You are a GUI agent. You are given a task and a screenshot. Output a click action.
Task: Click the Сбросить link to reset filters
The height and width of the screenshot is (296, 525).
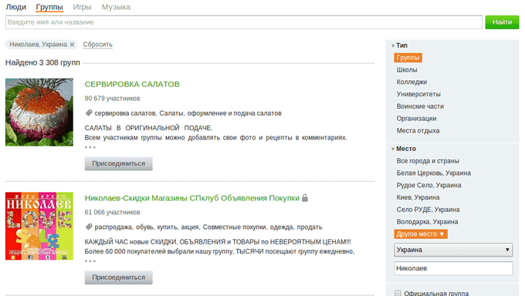[x=98, y=45]
